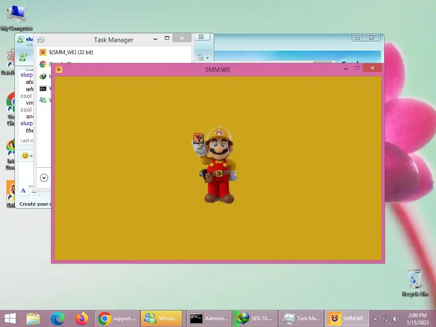Click the question block held by Mario
The height and width of the screenshot is (327, 436).
click(198, 138)
